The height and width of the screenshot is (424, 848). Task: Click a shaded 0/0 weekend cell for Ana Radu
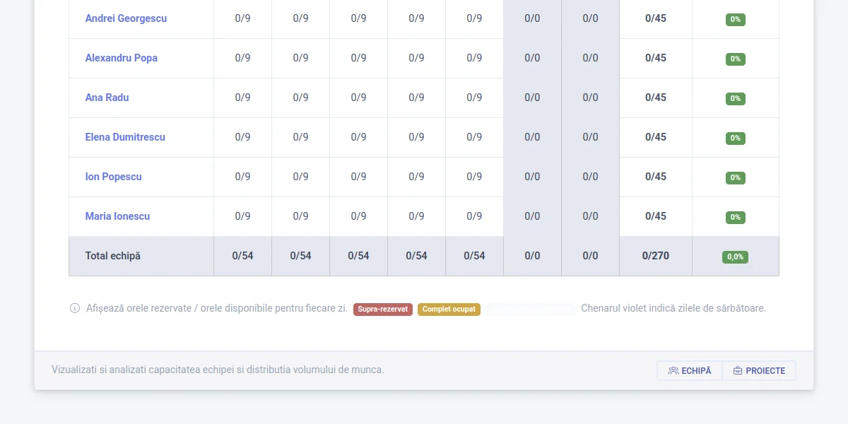coord(531,98)
